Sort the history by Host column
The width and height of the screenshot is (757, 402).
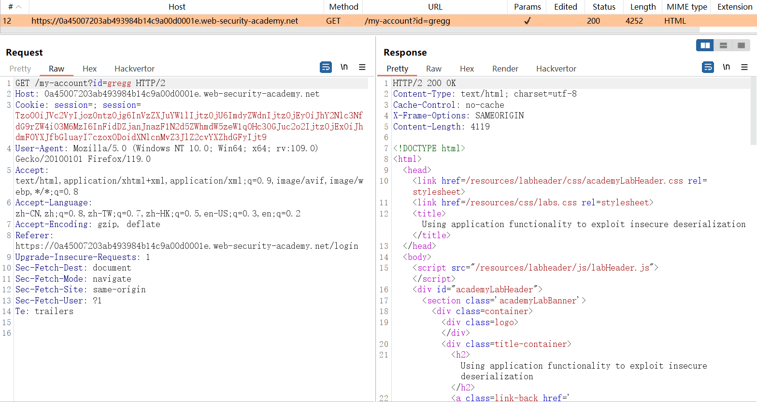coord(177,7)
